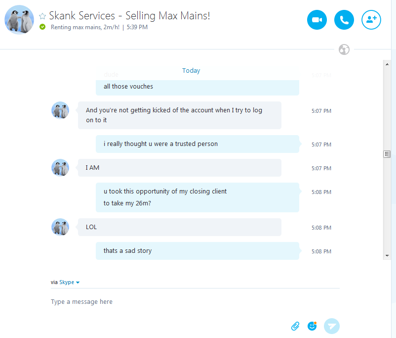Click the globe icon below the header

[344, 49]
